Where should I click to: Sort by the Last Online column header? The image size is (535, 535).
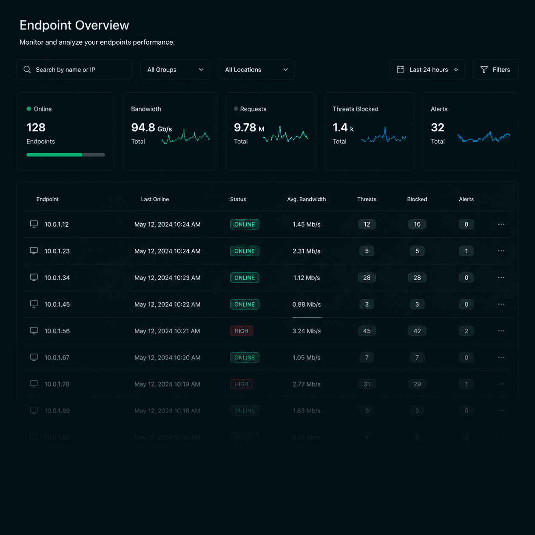click(155, 199)
